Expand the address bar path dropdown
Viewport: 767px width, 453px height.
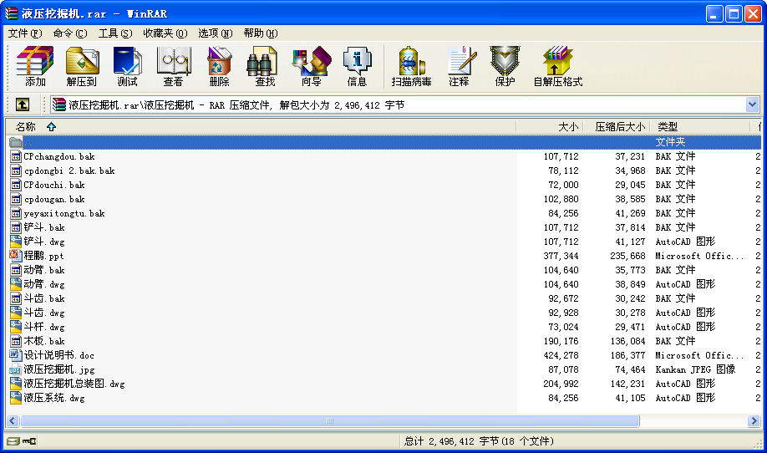pos(752,104)
